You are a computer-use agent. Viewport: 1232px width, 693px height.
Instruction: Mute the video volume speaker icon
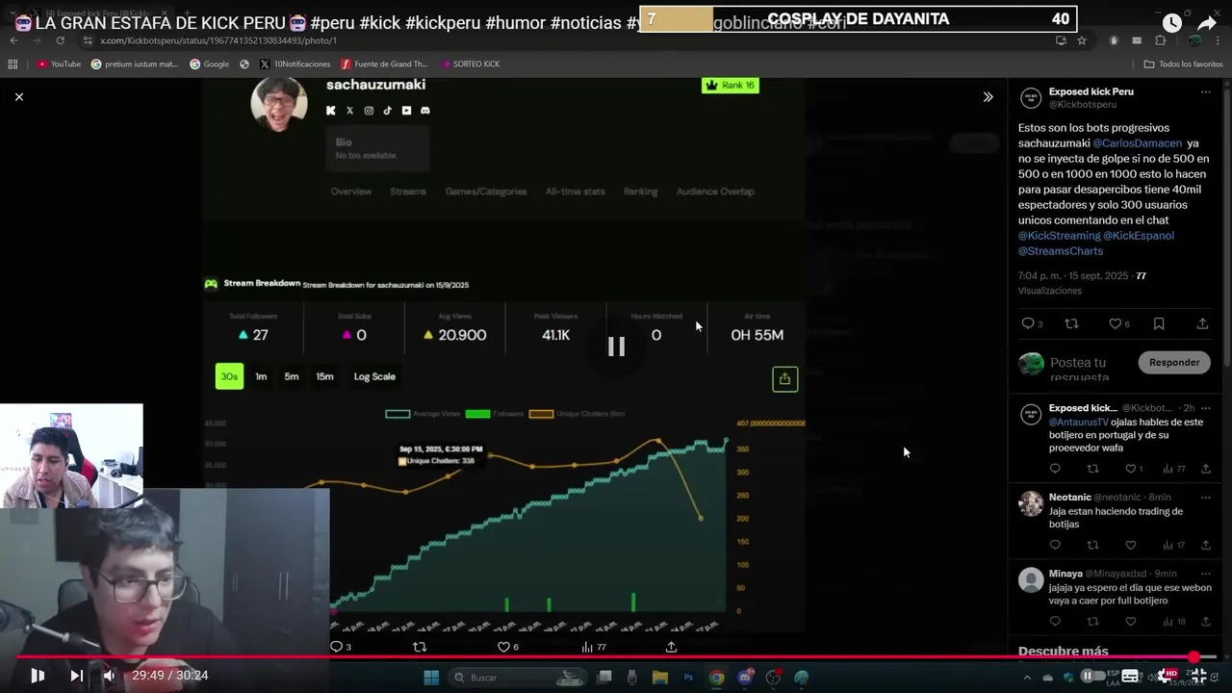tap(109, 676)
